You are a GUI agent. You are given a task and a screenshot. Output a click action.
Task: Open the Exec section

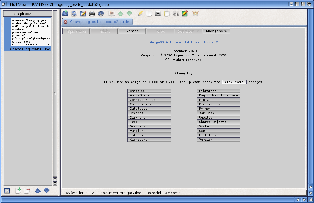(149, 122)
